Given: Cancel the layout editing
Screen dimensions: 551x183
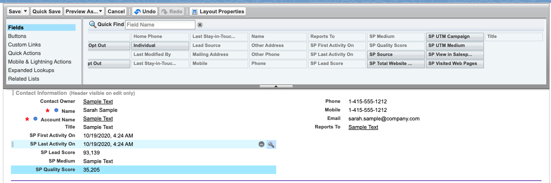Looking at the screenshot, I should coord(116,11).
